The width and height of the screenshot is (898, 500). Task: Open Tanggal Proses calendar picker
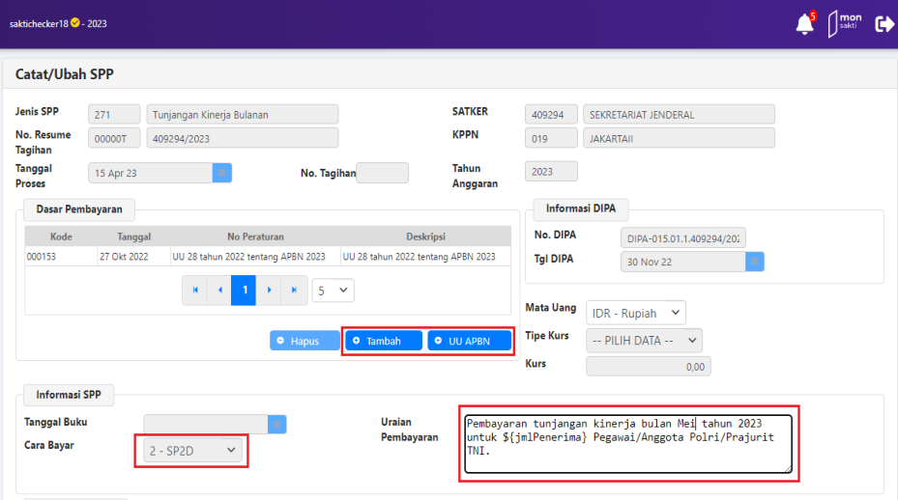click(222, 173)
